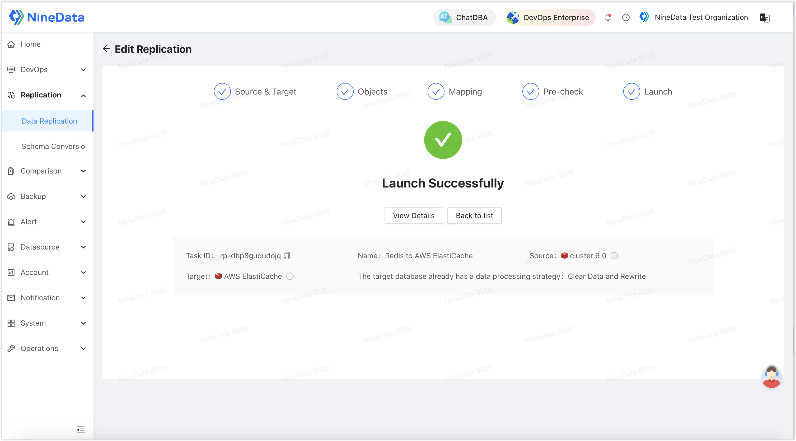796x441 pixels.
Task: Expand the System menu chevron
Action: click(83, 323)
